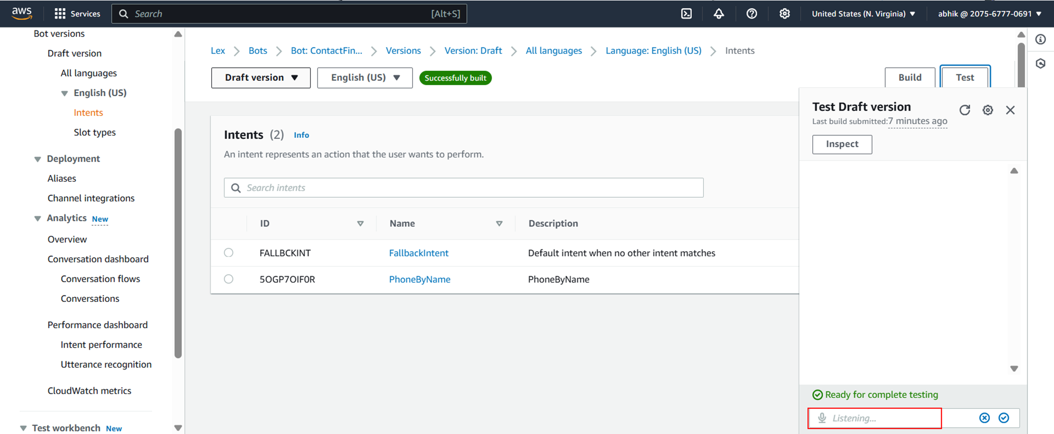Open the help question mark icon

tap(751, 13)
